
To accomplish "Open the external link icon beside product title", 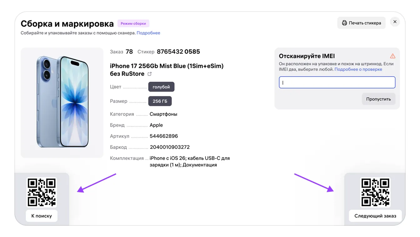I will point(150,74).
